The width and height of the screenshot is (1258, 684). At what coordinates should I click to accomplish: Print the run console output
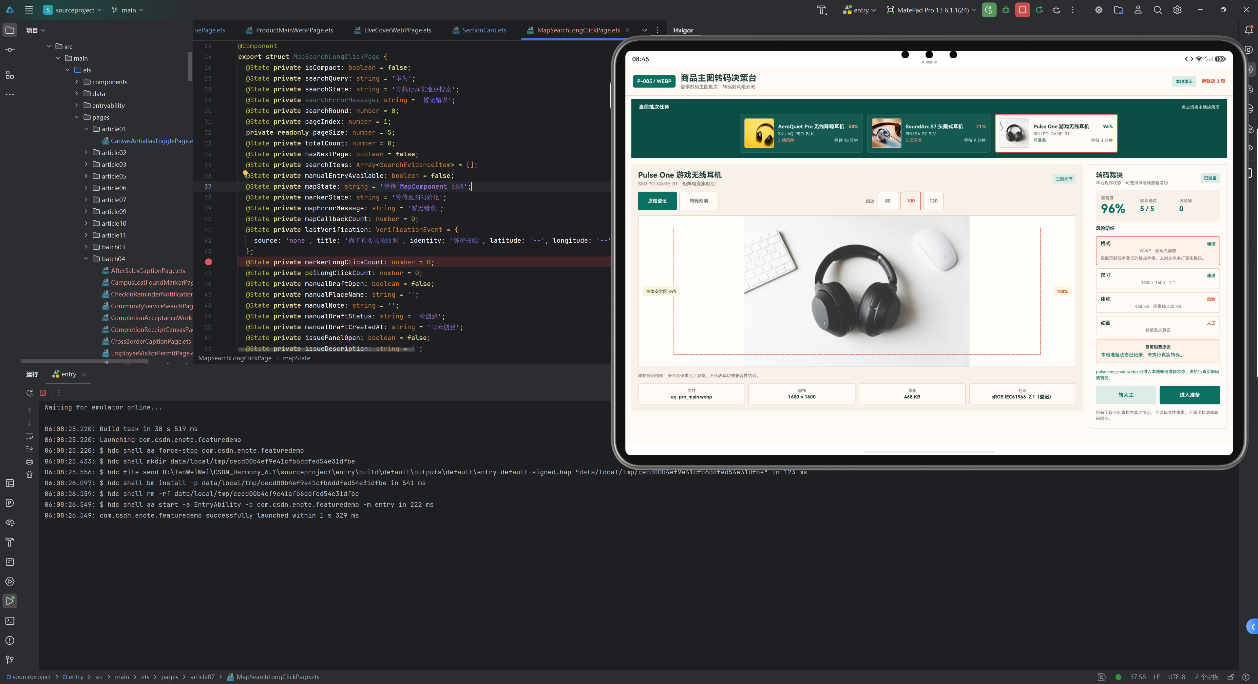click(x=29, y=461)
